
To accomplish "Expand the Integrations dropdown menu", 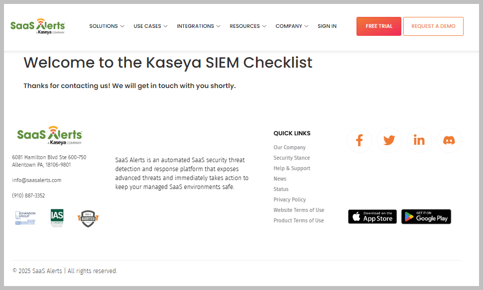I will [x=198, y=26].
